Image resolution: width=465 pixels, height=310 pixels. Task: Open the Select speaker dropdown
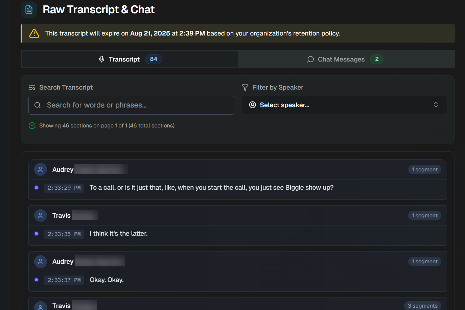click(x=344, y=105)
